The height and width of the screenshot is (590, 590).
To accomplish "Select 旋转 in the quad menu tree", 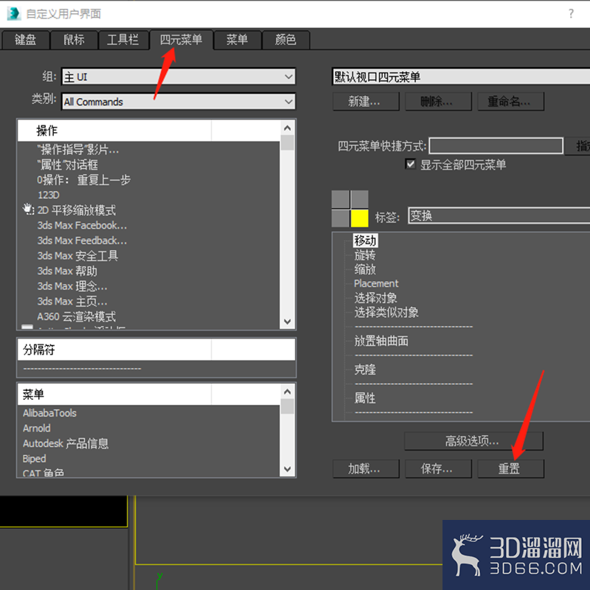I will [x=365, y=254].
